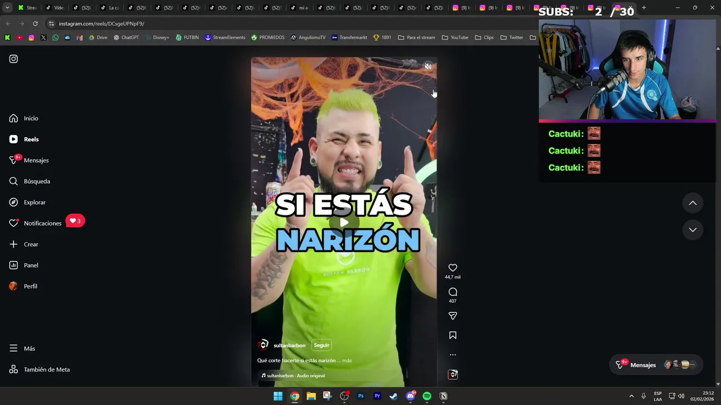The width and height of the screenshot is (721, 405).
Task: Open the ChatGPT bookmark
Action: point(126,38)
